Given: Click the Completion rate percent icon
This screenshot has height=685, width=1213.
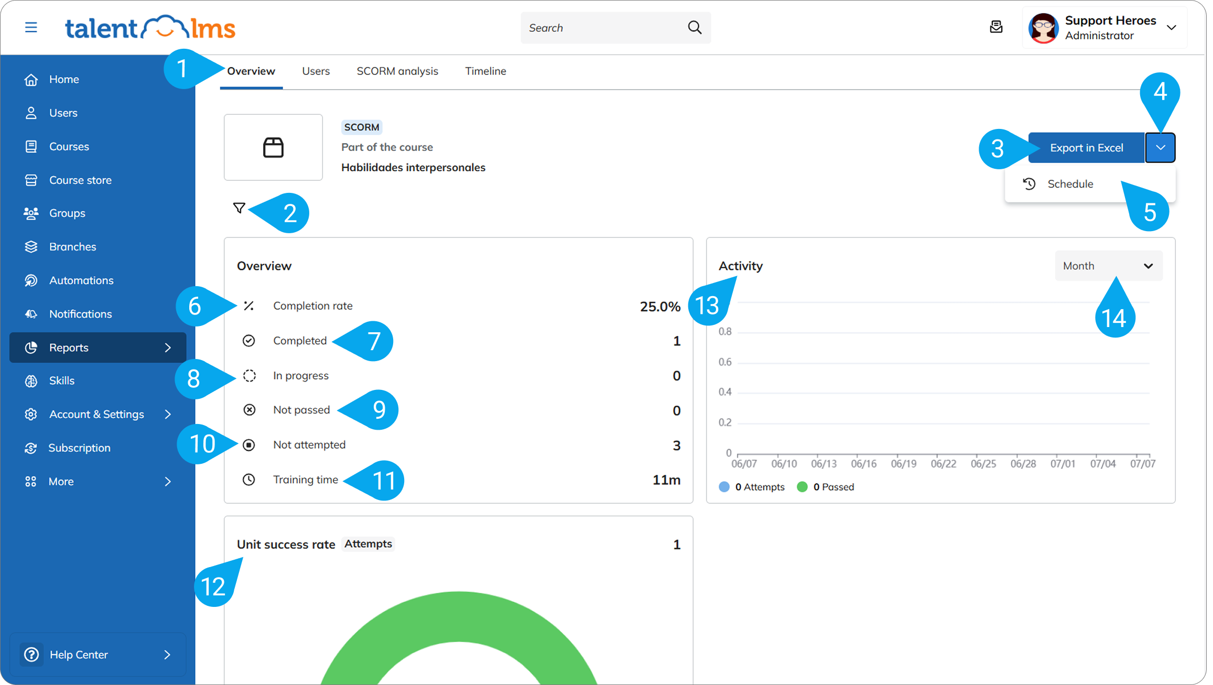Looking at the screenshot, I should coord(249,306).
